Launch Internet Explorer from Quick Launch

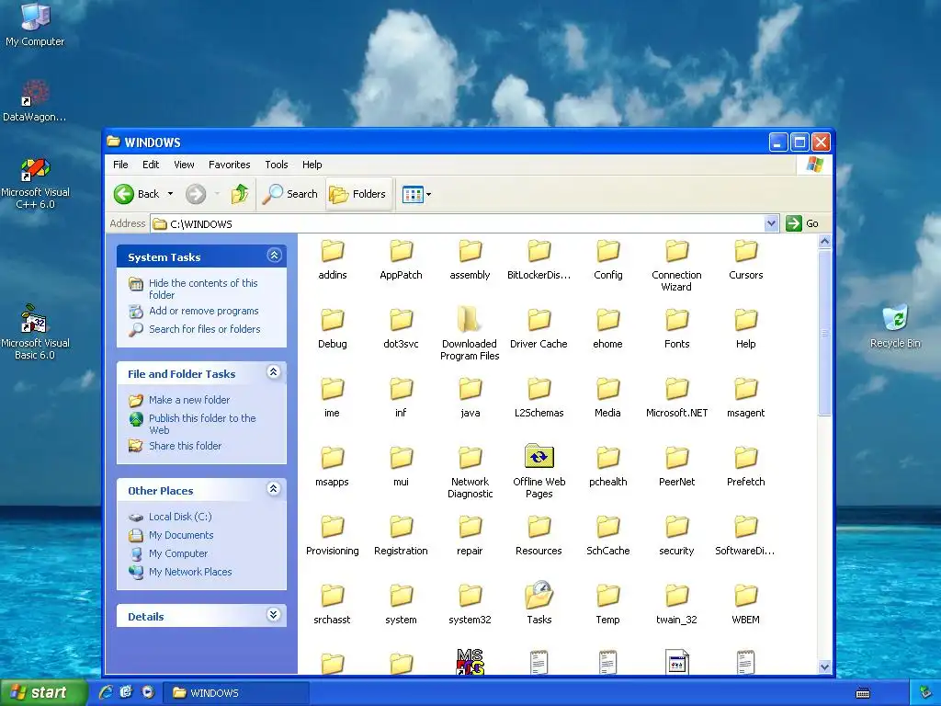coord(107,692)
